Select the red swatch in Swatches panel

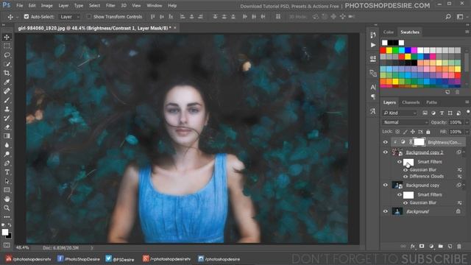pyautogui.click(x=383, y=50)
